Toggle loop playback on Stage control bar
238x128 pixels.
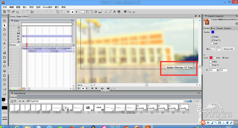coord(102,88)
